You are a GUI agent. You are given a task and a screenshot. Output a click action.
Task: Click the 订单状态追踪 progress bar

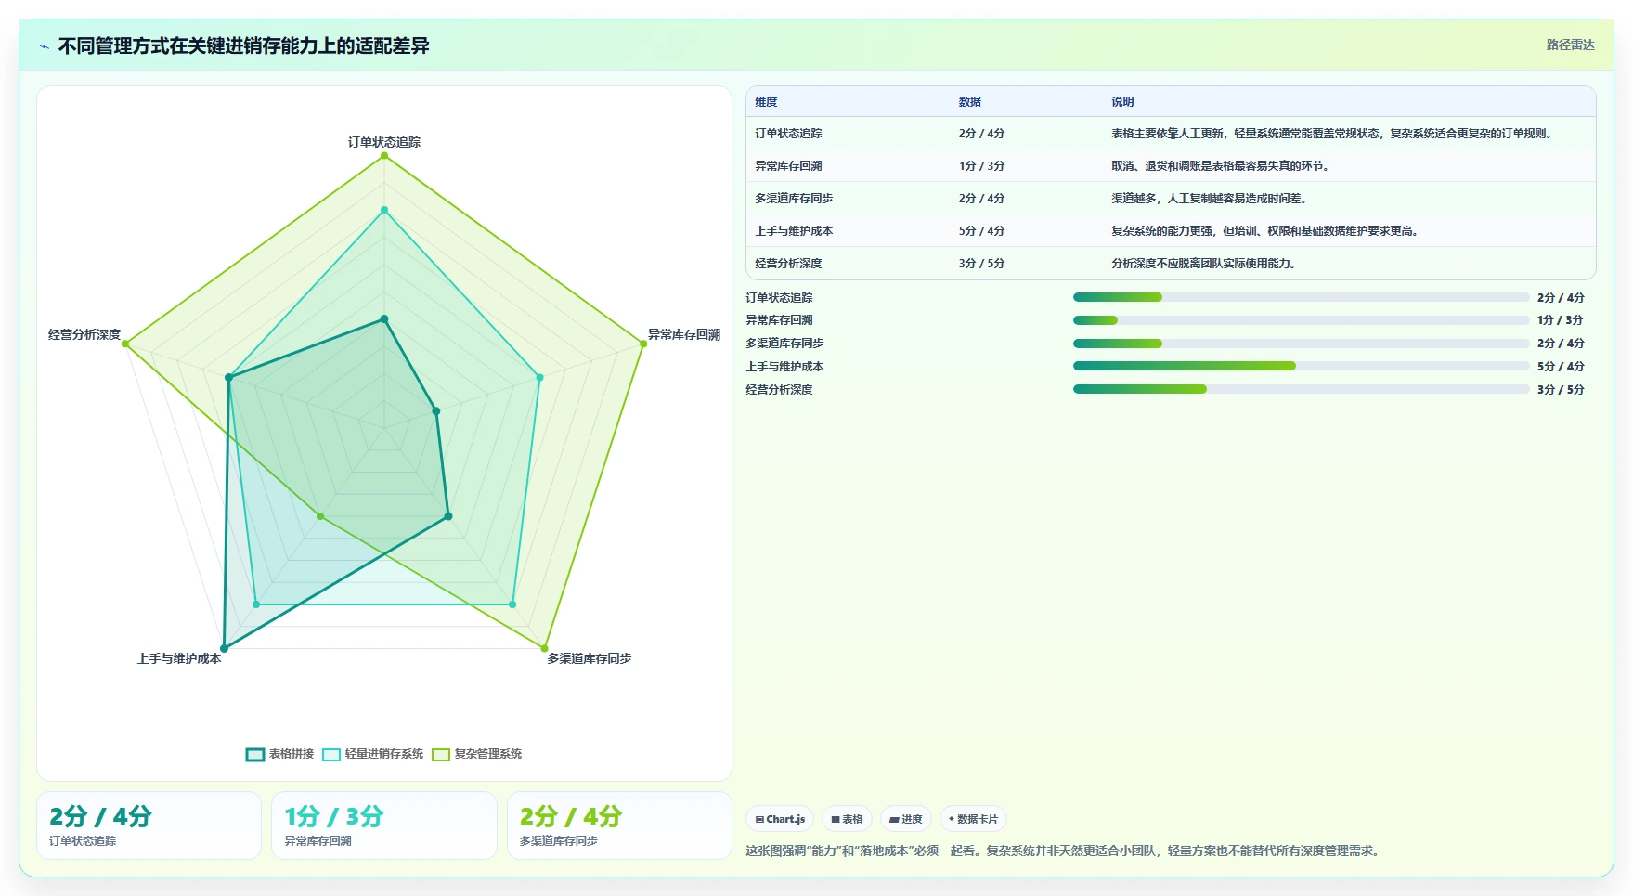pos(1301,297)
